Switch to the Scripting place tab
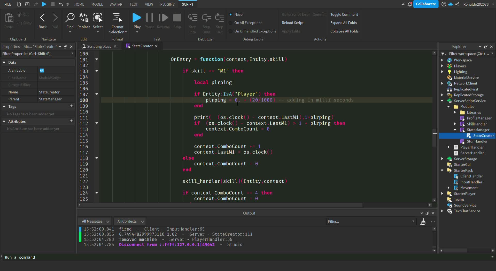Image resolution: width=496 pixels, height=271 pixels. tap(98, 46)
